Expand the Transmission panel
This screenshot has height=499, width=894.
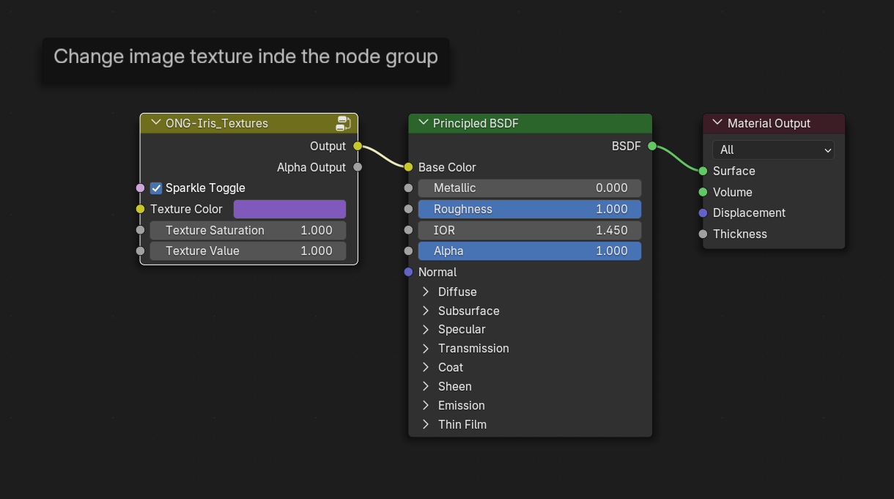coord(425,348)
